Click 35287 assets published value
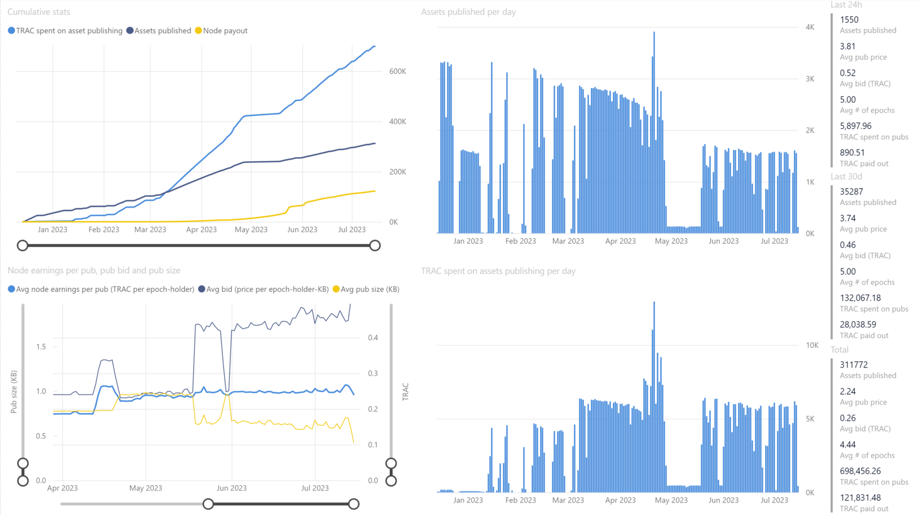The image size is (919, 514). (851, 192)
